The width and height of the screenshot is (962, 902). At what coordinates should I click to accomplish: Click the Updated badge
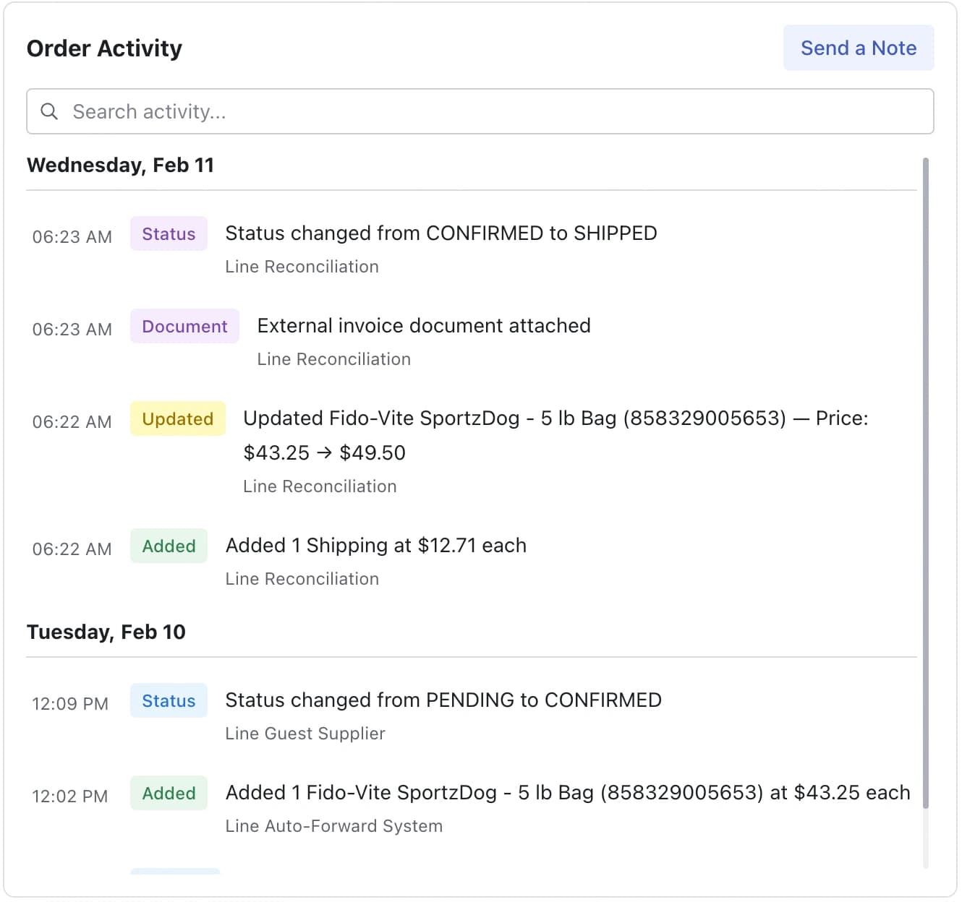click(177, 418)
